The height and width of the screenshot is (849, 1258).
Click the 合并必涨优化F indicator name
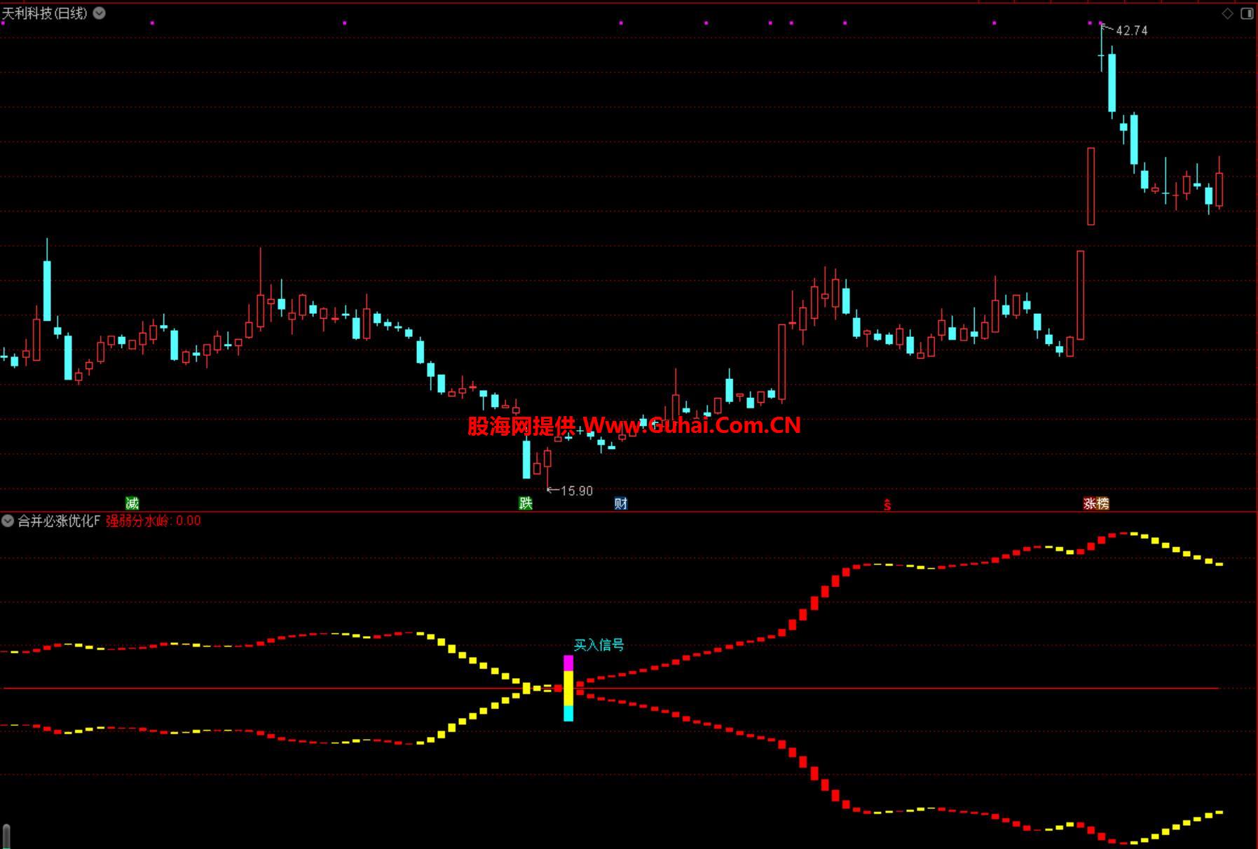click(x=59, y=520)
